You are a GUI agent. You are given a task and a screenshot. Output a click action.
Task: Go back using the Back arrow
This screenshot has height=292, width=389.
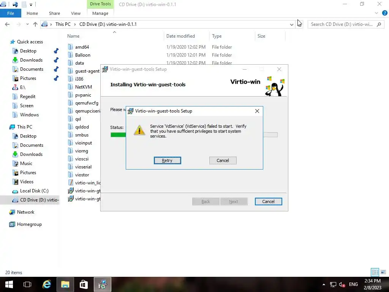7,24
